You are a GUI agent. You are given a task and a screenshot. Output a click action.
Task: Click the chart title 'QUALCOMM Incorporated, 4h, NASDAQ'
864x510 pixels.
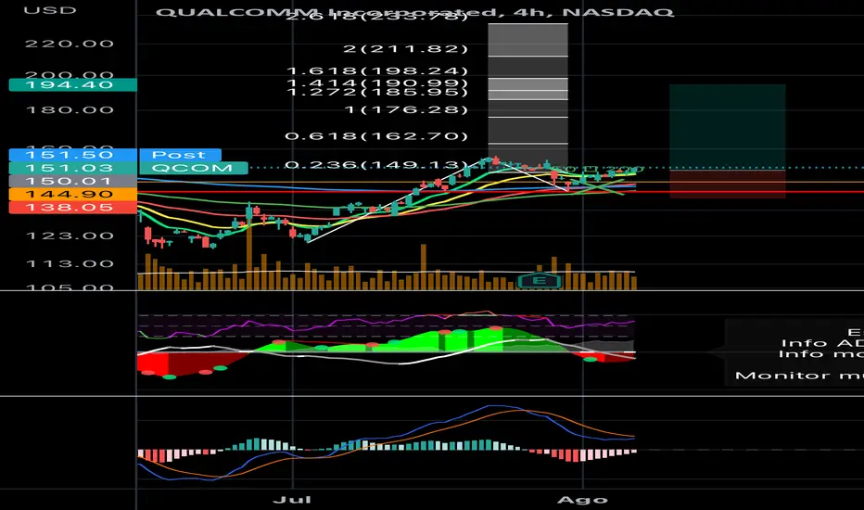point(414,12)
